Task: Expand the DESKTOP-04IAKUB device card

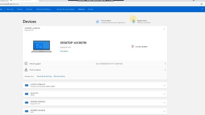Action: (164, 111)
